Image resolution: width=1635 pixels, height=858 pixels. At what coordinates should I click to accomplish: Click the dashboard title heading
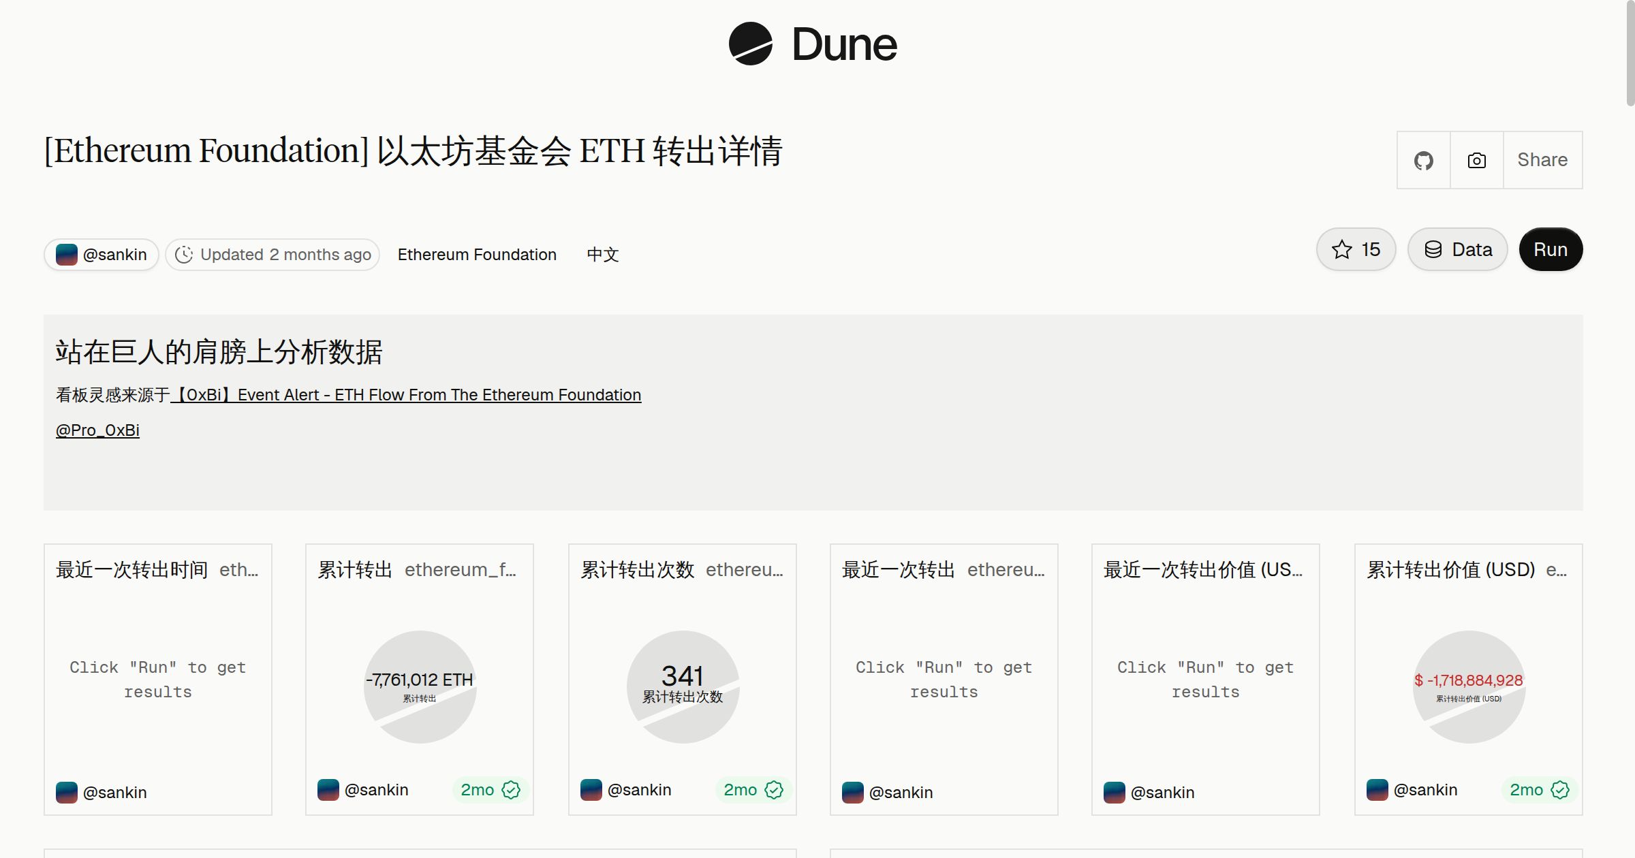(414, 151)
